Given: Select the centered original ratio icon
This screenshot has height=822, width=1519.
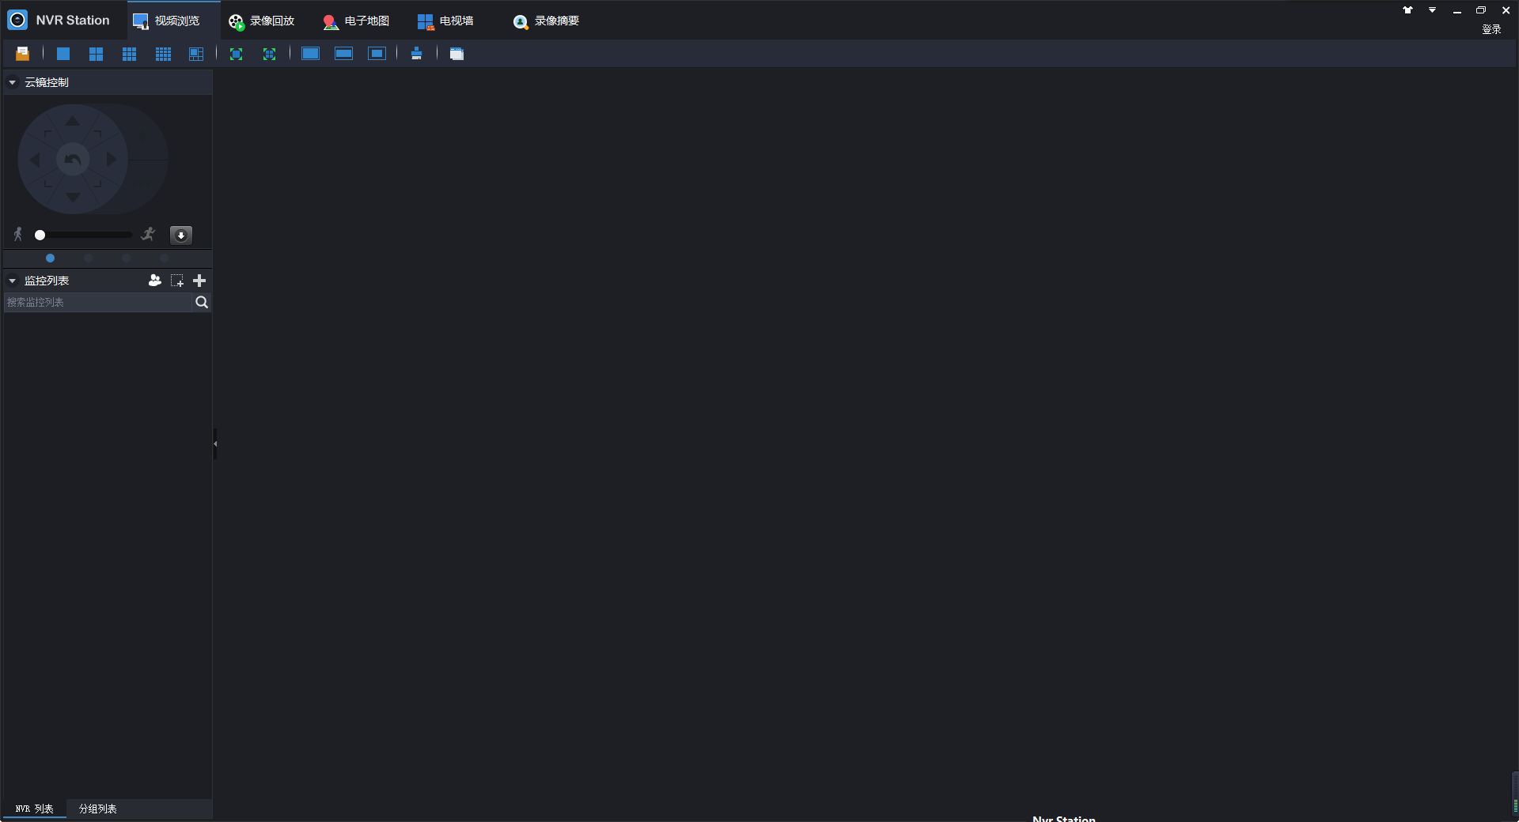Looking at the screenshot, I should pos(377,54).
